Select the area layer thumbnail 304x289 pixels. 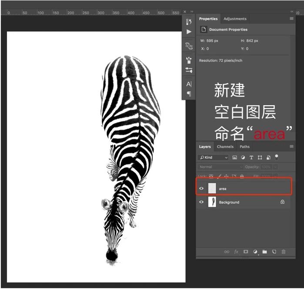click(x=212, y=189)
